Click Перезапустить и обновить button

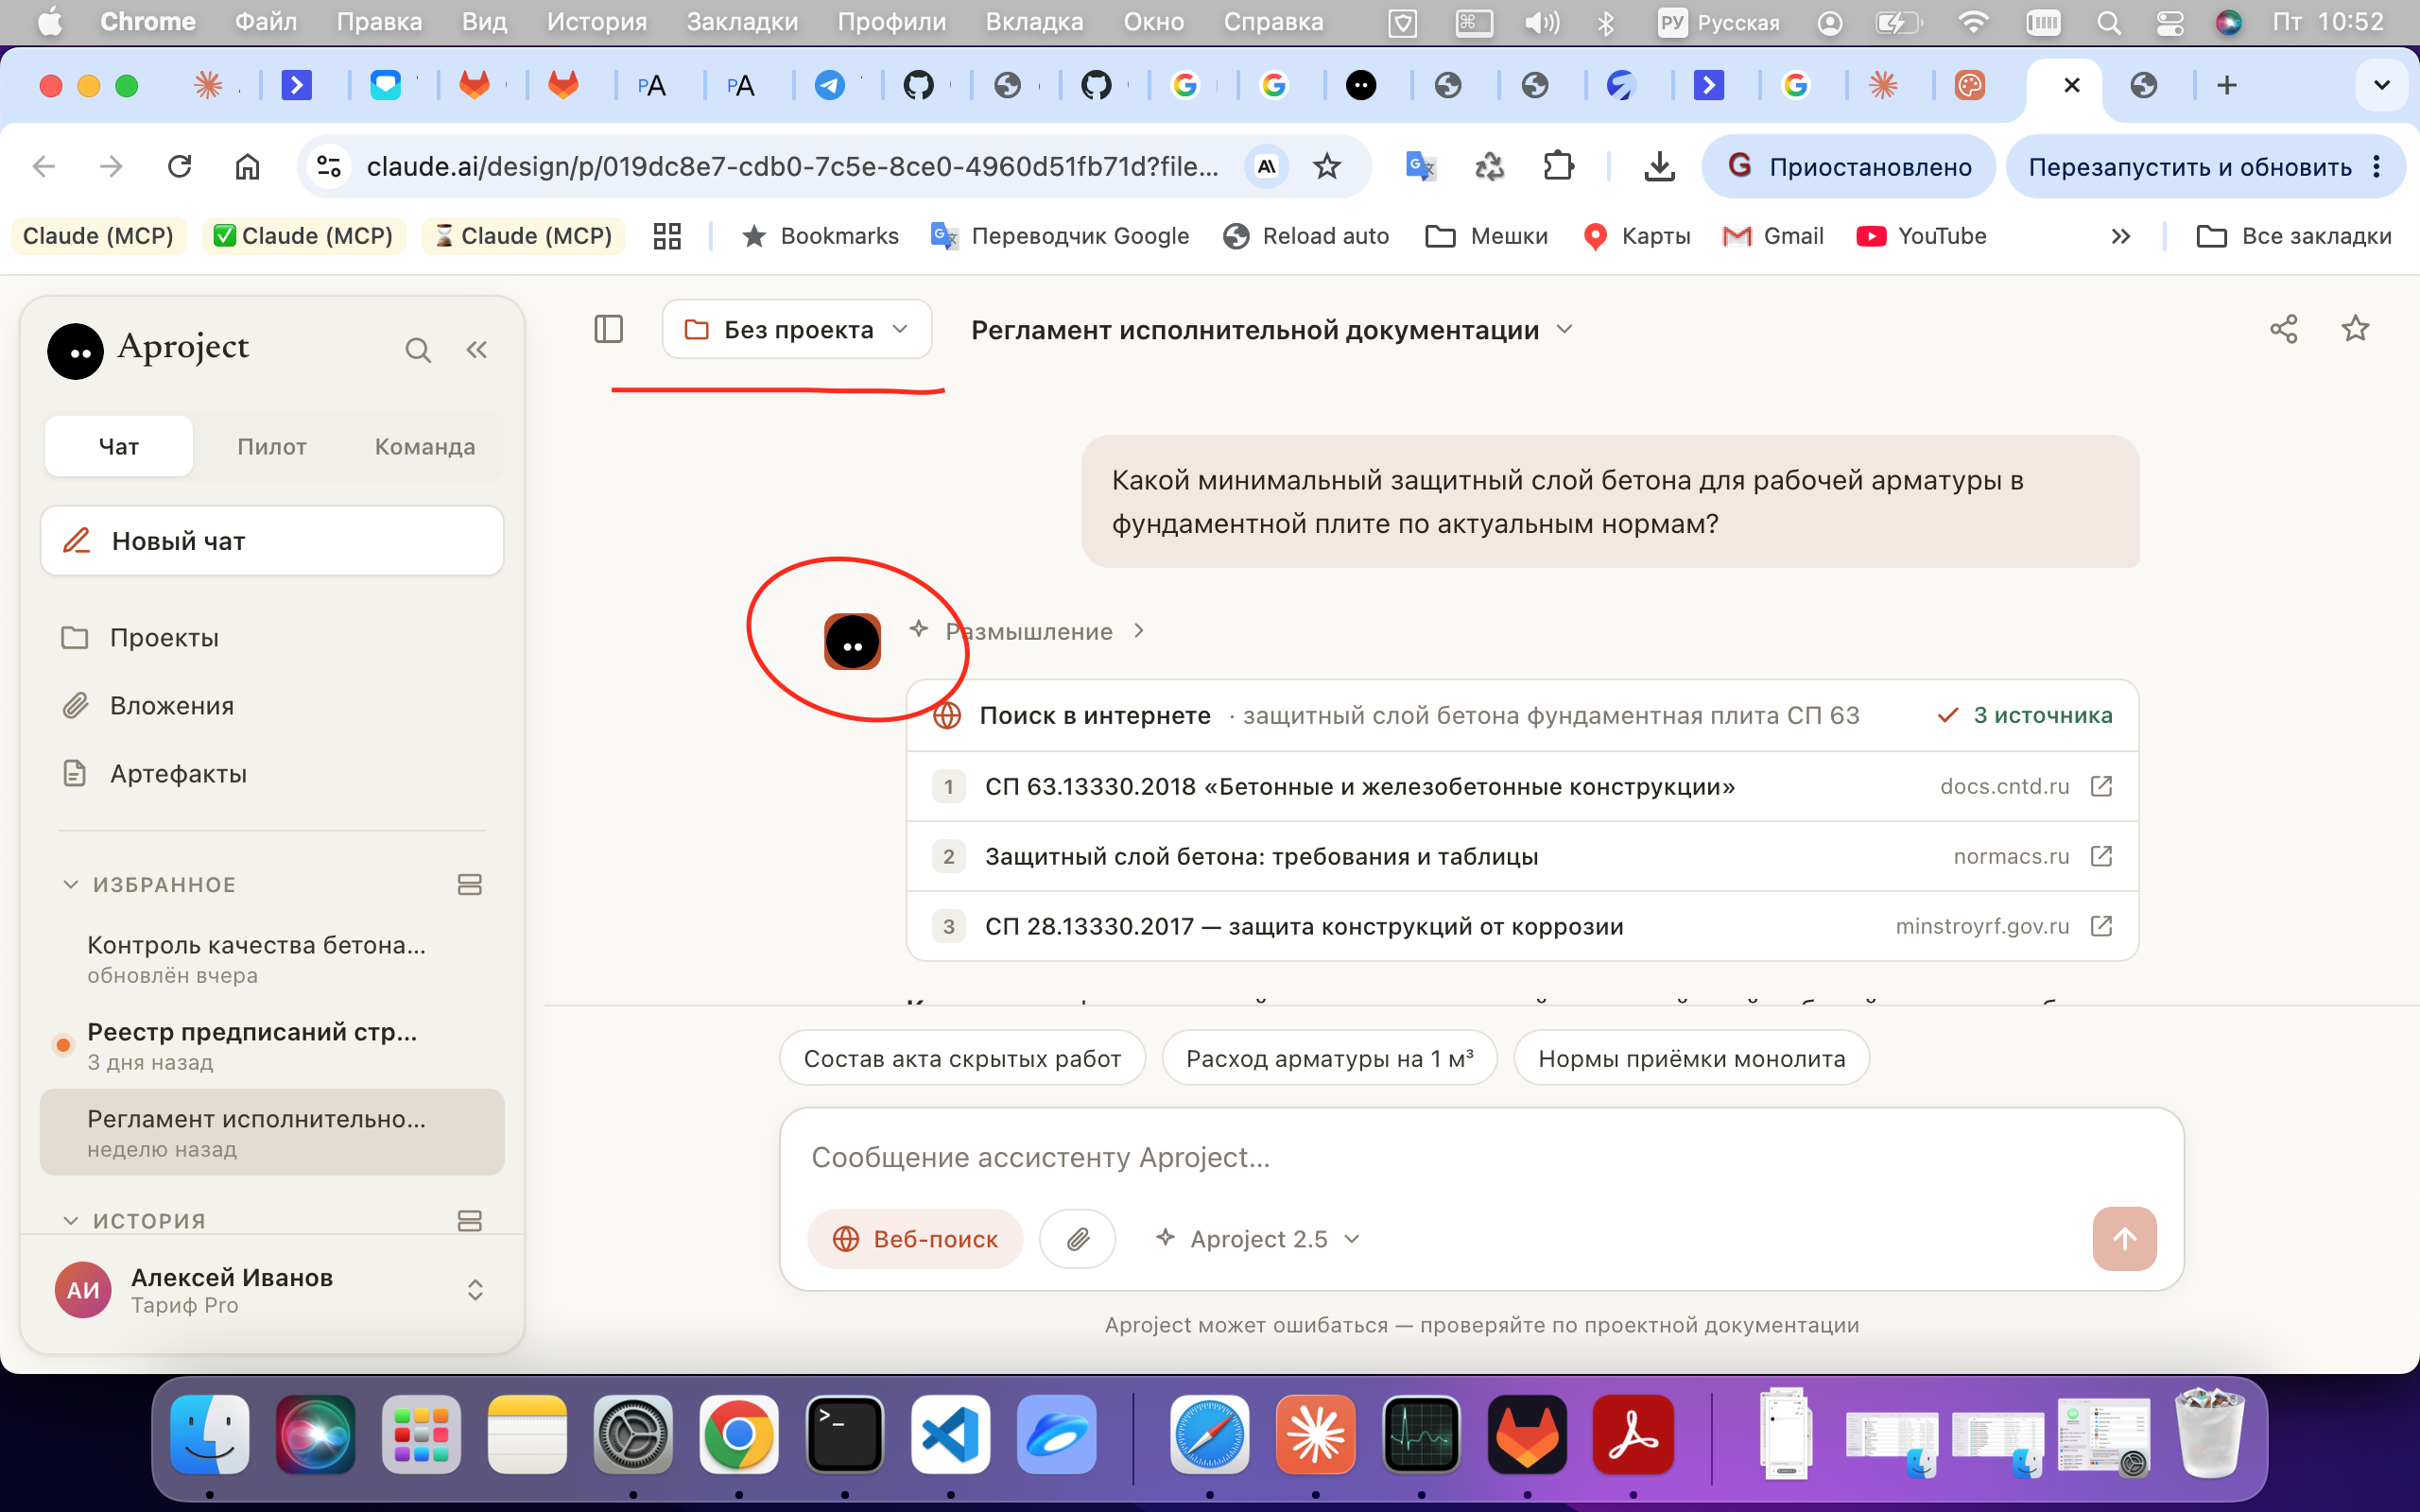[x=2204, y=166]
